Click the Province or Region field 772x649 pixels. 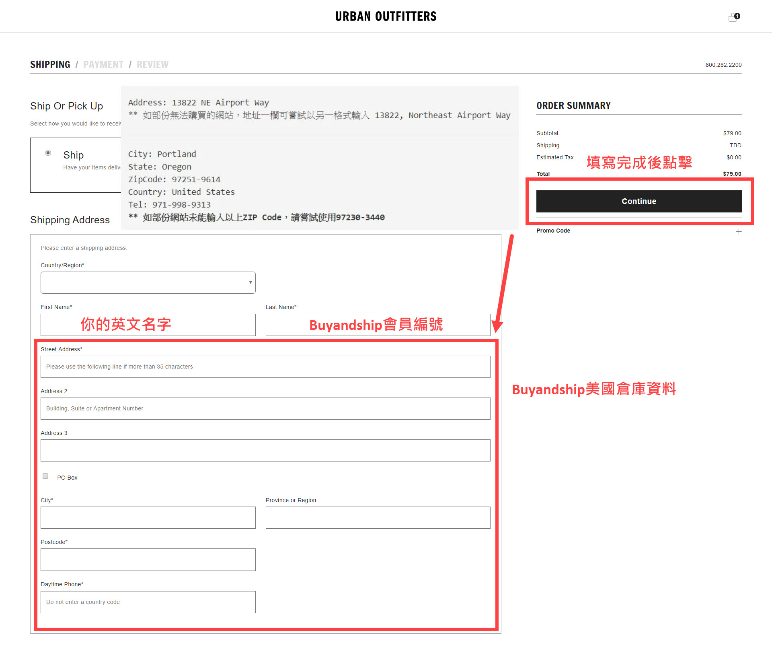[x=378, y=517]
